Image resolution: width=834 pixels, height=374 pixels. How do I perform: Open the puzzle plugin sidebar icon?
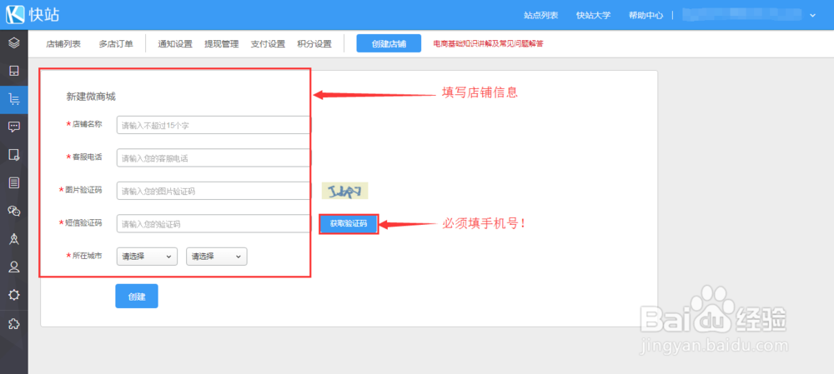click(x=14, y=323)
